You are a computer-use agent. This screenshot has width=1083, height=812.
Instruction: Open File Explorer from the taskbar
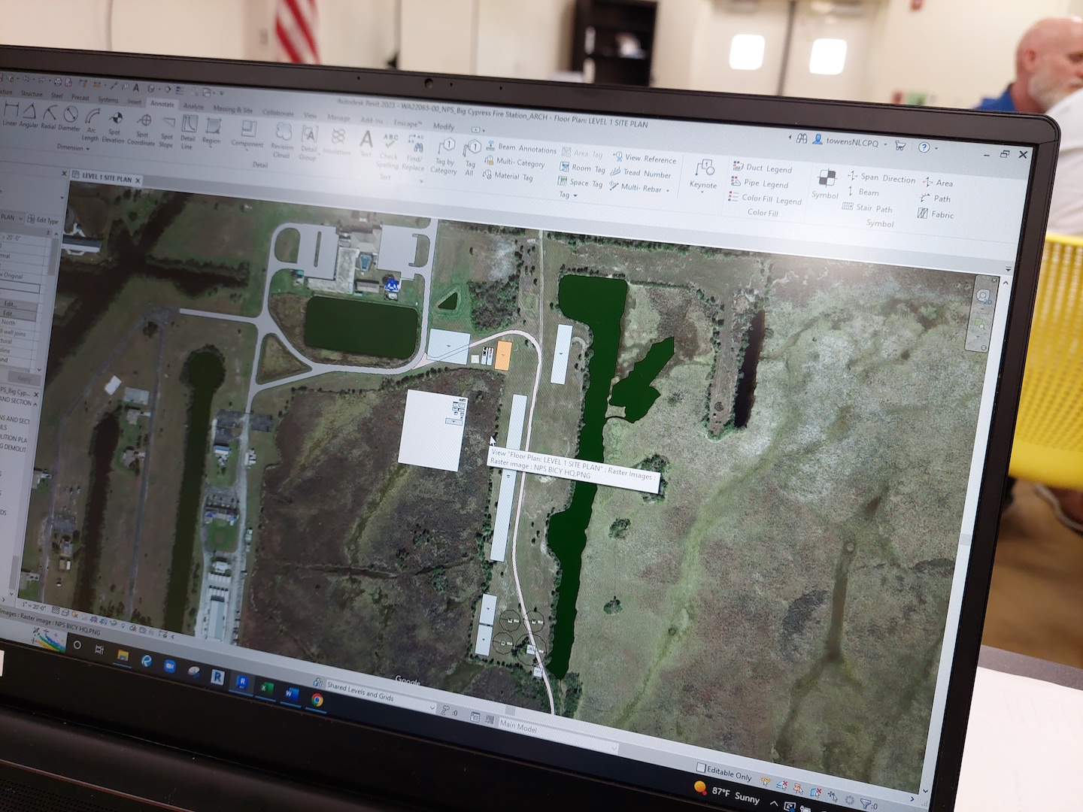[x=122, y=656]
